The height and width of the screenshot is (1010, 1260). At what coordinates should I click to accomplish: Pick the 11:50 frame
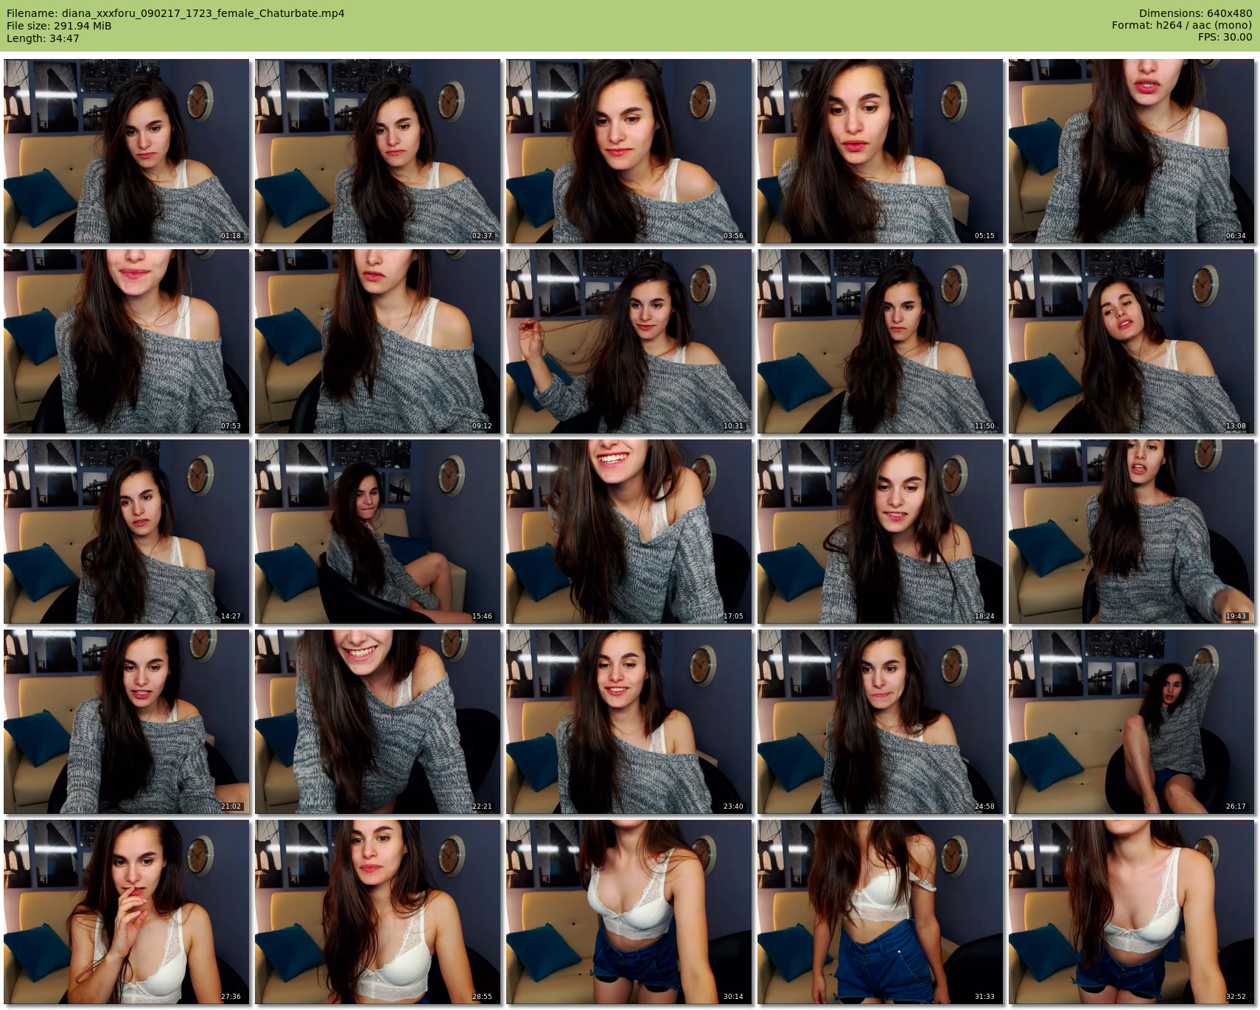pyautogui.click(x=881, y=341)
